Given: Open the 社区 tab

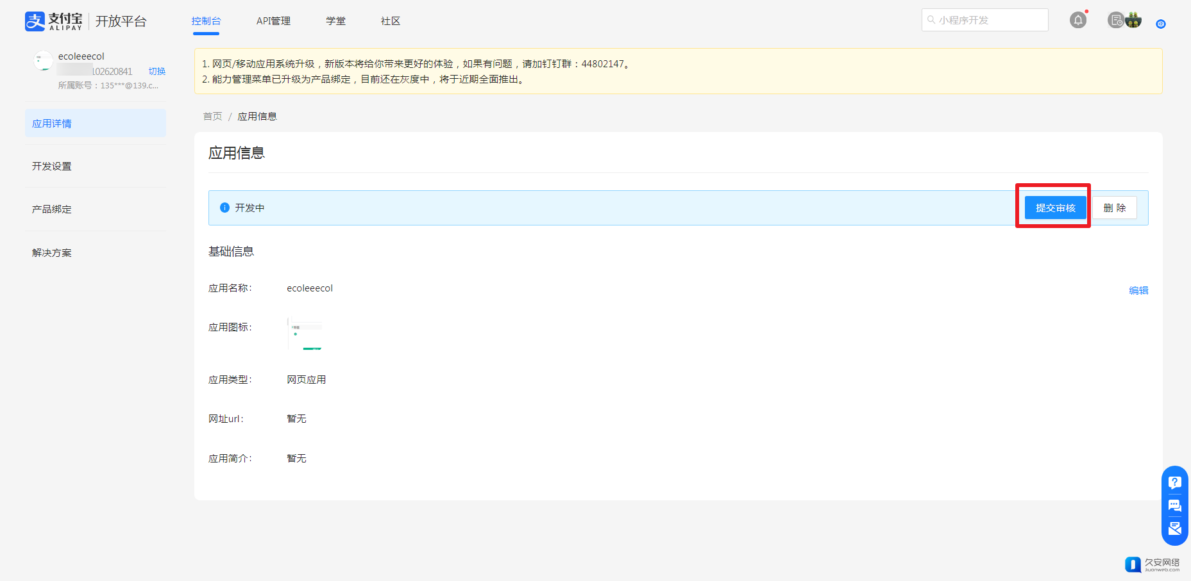Looking at the screenshot, I should [x=390, y=21].
